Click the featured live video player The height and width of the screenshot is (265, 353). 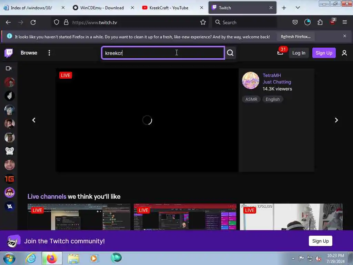point(147,120)
